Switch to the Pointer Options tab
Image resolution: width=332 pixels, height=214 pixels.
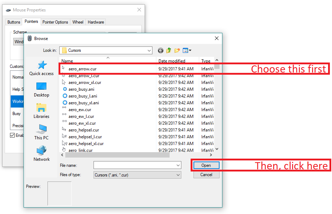(x=55, y=22)
